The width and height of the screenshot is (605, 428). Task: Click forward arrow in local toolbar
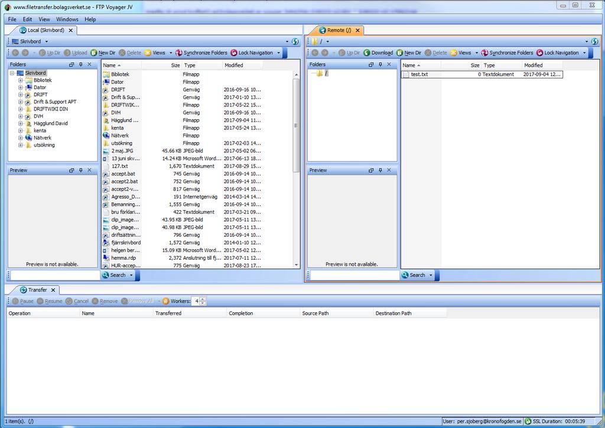tap(25, 53)
